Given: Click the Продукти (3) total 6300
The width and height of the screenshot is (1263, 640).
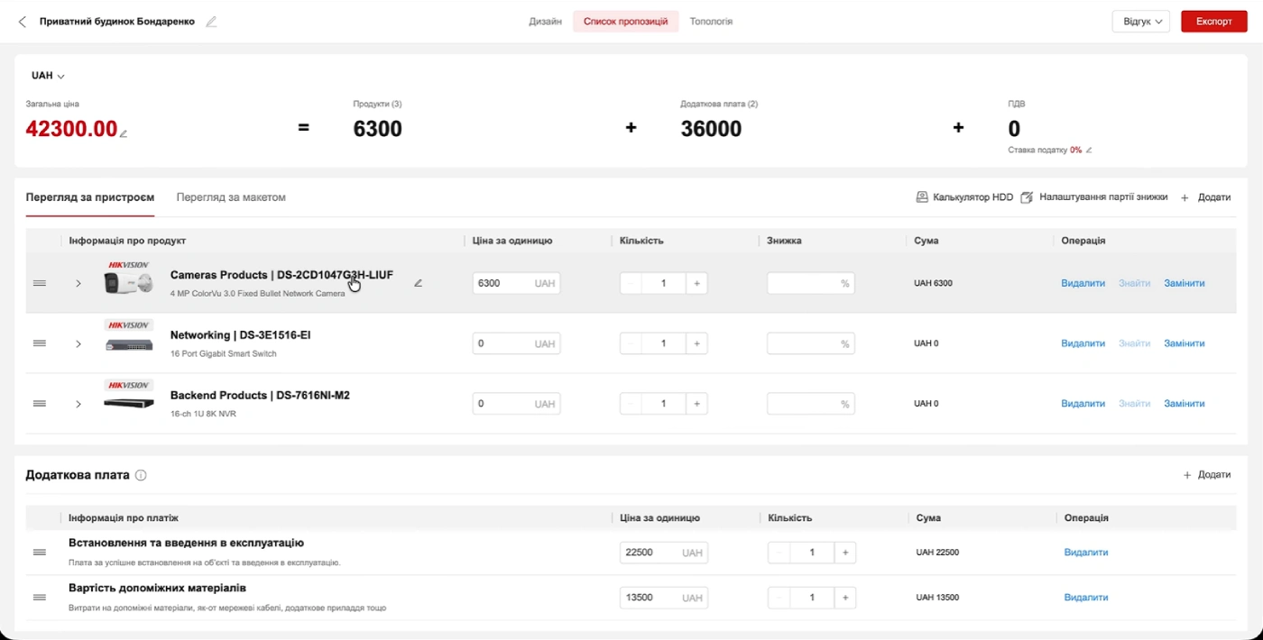Looking at the screenshot, I should coord(377,130).
